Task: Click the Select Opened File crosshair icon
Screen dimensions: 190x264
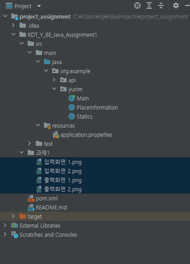Action: (x=137, y=5)
